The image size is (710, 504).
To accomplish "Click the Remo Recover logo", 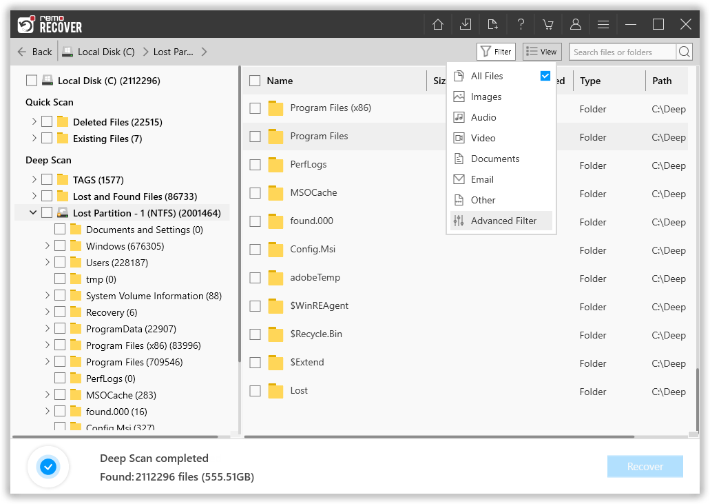I will pyautogui.click(x=50, y=24).
